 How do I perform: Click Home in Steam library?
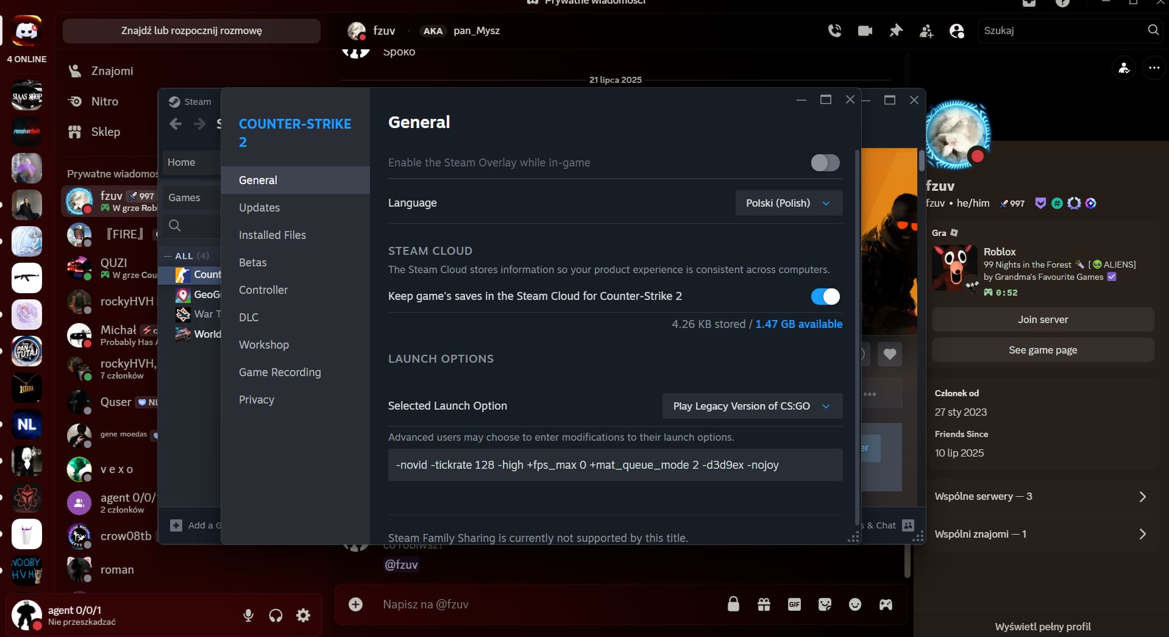tap(190, 162)
